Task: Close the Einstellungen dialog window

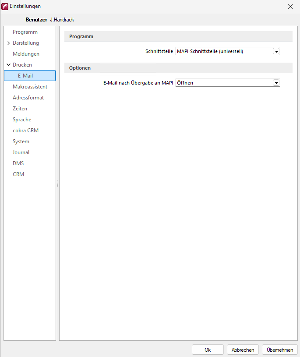Action: point(290,7)
